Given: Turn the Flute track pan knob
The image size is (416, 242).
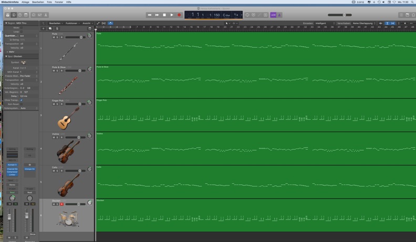Looking at the screenshot, I should point(90,36).
